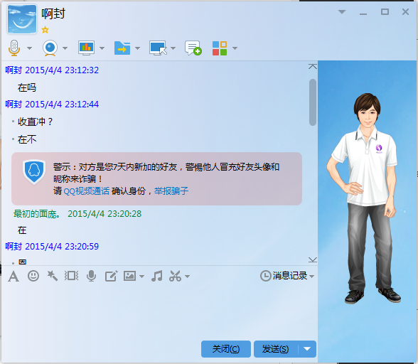Click the QQ视频通话 link

point(87,191)
